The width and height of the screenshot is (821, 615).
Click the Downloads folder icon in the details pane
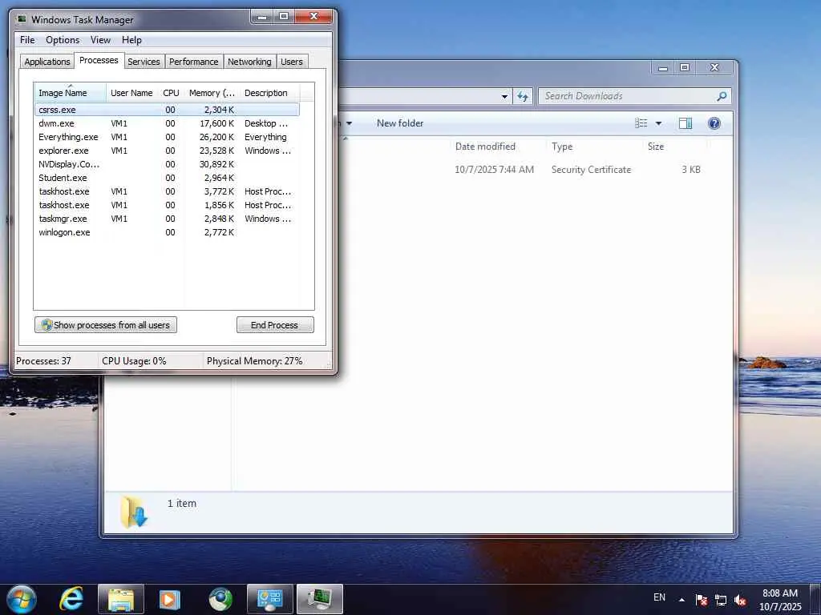click(x=134, y=511)
